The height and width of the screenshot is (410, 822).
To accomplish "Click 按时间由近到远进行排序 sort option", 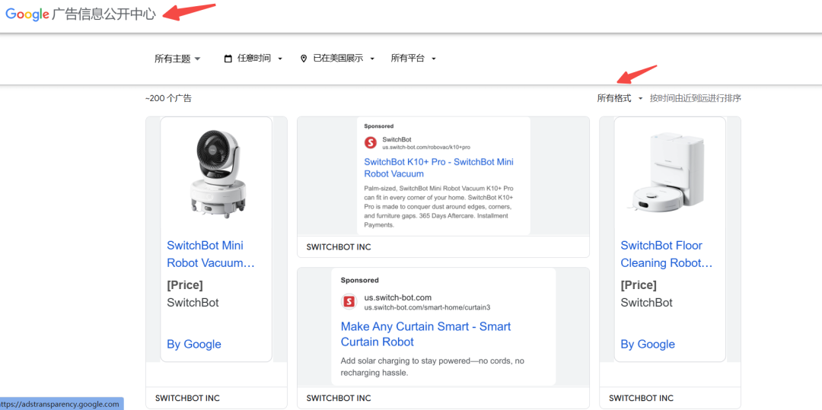I will [695, 98].
